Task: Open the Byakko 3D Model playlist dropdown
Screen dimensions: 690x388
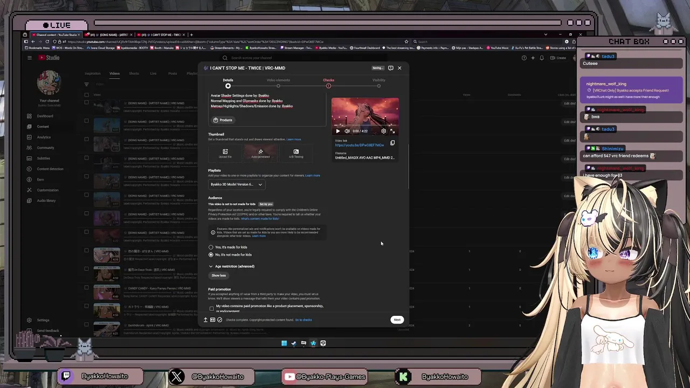Action: (x=237, y=184)
